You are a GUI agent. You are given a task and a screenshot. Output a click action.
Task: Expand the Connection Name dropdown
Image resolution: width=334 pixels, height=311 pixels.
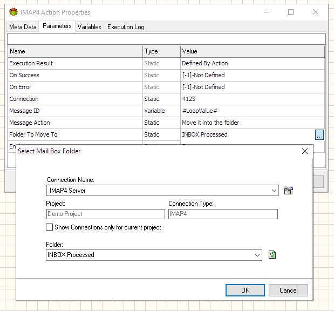click(x=274, y=191)
